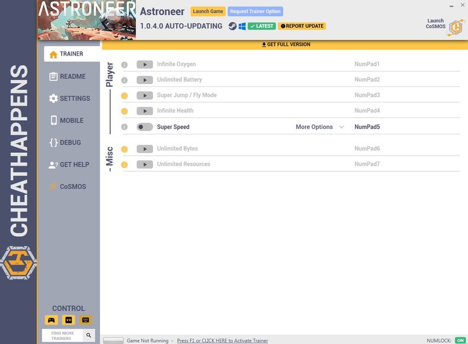Click the NumPad4 hotkey label
The width and height of the screenshot is (468, 344).
point(367,111)
